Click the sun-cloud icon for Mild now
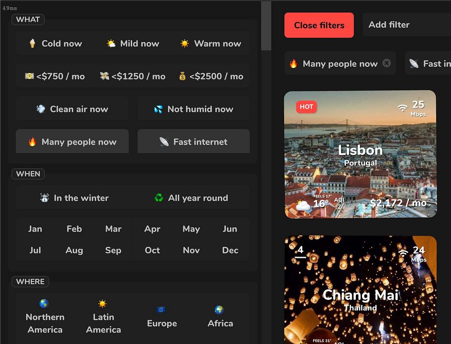The image size is (451, 344). (111, 43)
